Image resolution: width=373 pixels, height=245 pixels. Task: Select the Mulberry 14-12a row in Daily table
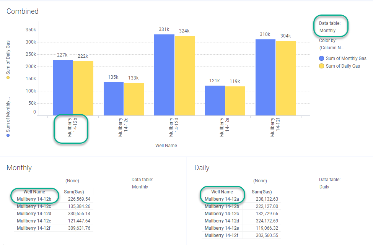241,199
